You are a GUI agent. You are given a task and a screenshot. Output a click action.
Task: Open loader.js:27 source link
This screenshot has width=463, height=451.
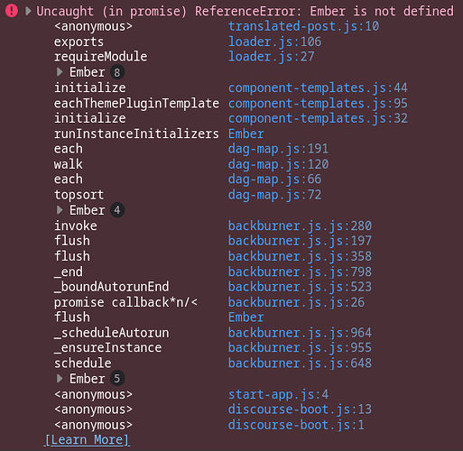271,57
